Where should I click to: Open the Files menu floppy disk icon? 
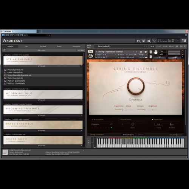(x=138, y=41)
